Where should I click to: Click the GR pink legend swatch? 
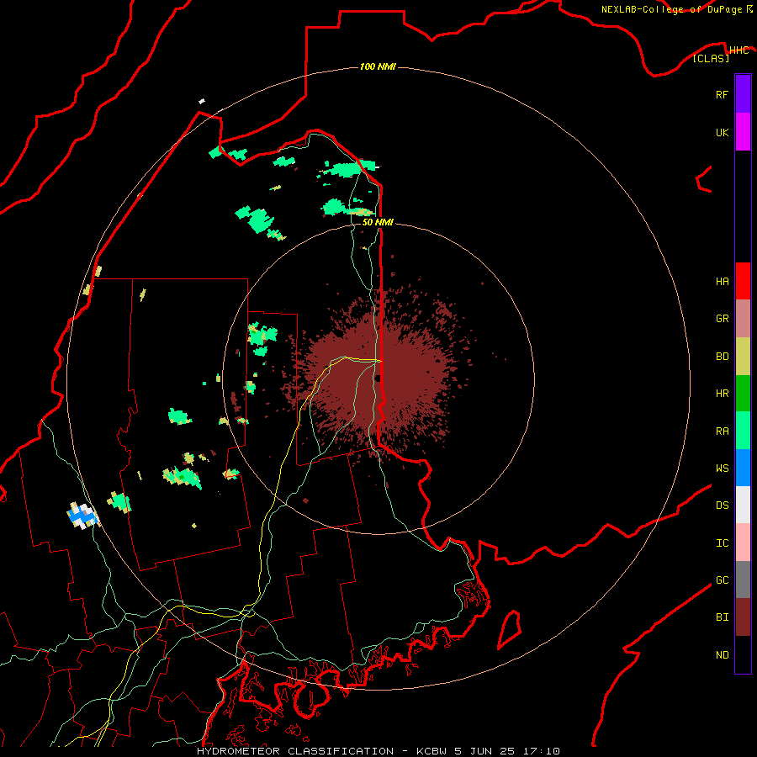coord(743,319)
